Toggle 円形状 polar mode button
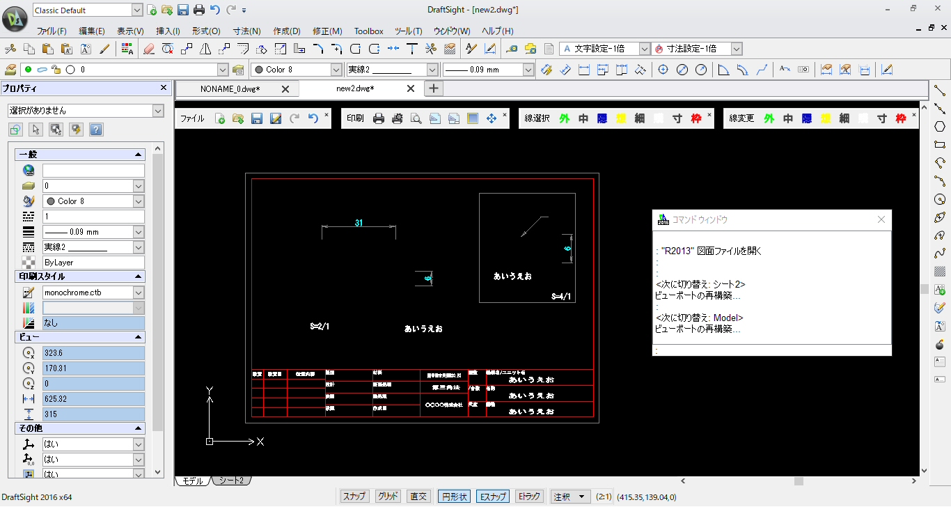This screenshot has width=951, height=507. point(454,497)
